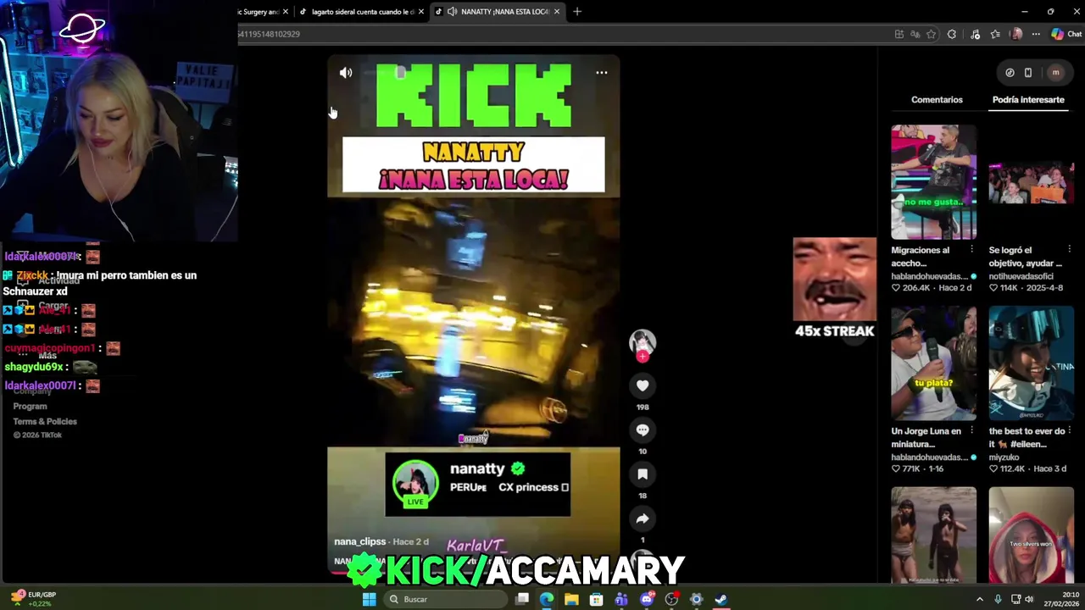Open the video three-dots options menu
Image resolution: width=1085 pixels, height=610 pixels.
[x=601, y=73]
